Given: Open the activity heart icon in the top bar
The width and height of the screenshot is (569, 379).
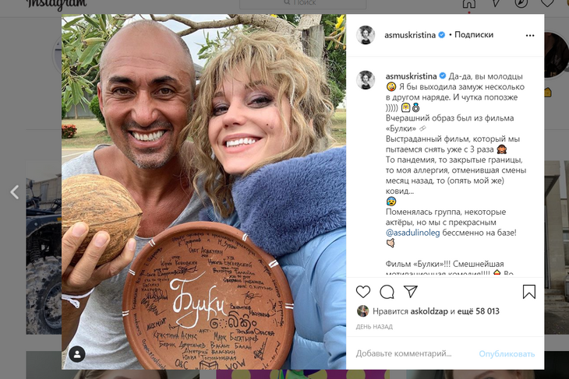Looking at the screenshot, I should [x=547, y=3].
